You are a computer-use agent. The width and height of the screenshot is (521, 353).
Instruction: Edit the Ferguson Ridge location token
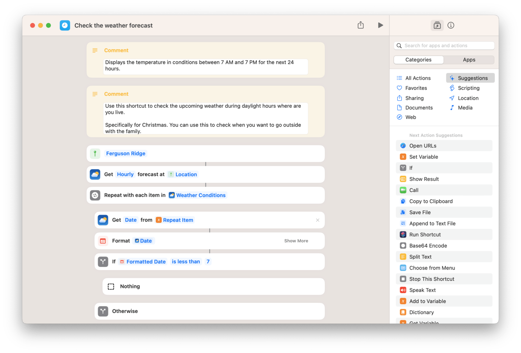point(126,153)
